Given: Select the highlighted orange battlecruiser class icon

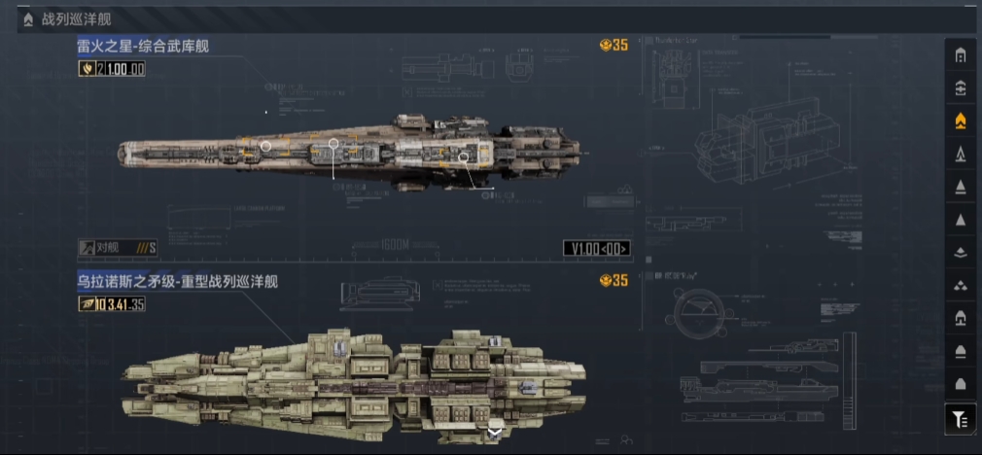Looking at the screenshot, I should [x=960, y=121].
